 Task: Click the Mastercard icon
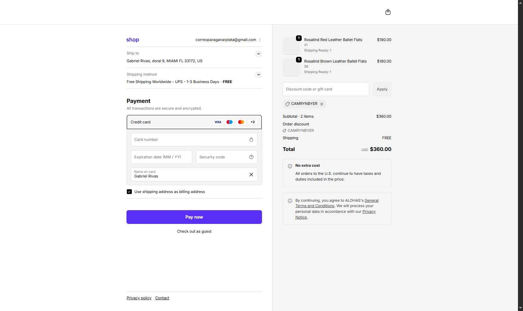coord(241,122)
